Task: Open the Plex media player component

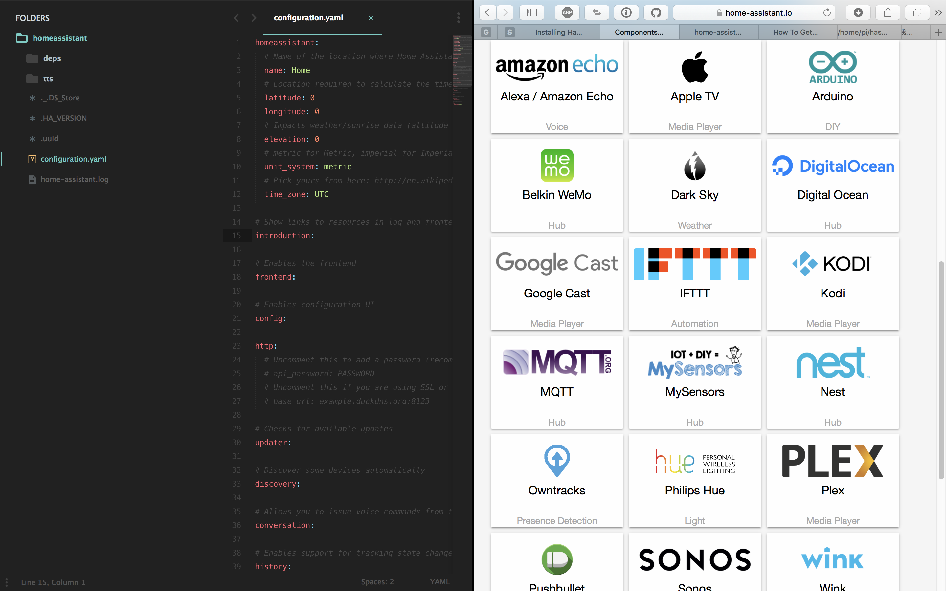Action: coord(833,481)
